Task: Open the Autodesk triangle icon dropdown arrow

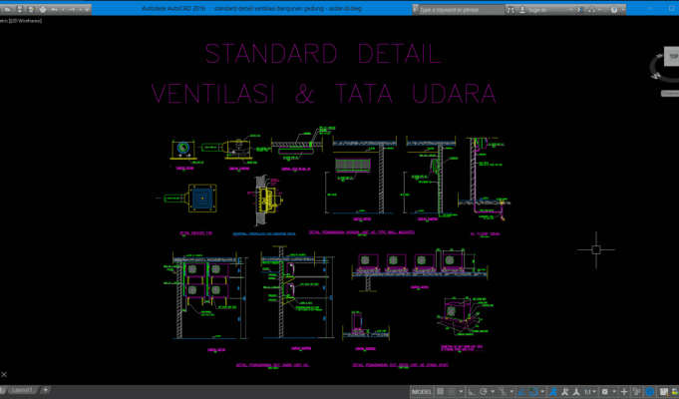Action: coord(600,10)
